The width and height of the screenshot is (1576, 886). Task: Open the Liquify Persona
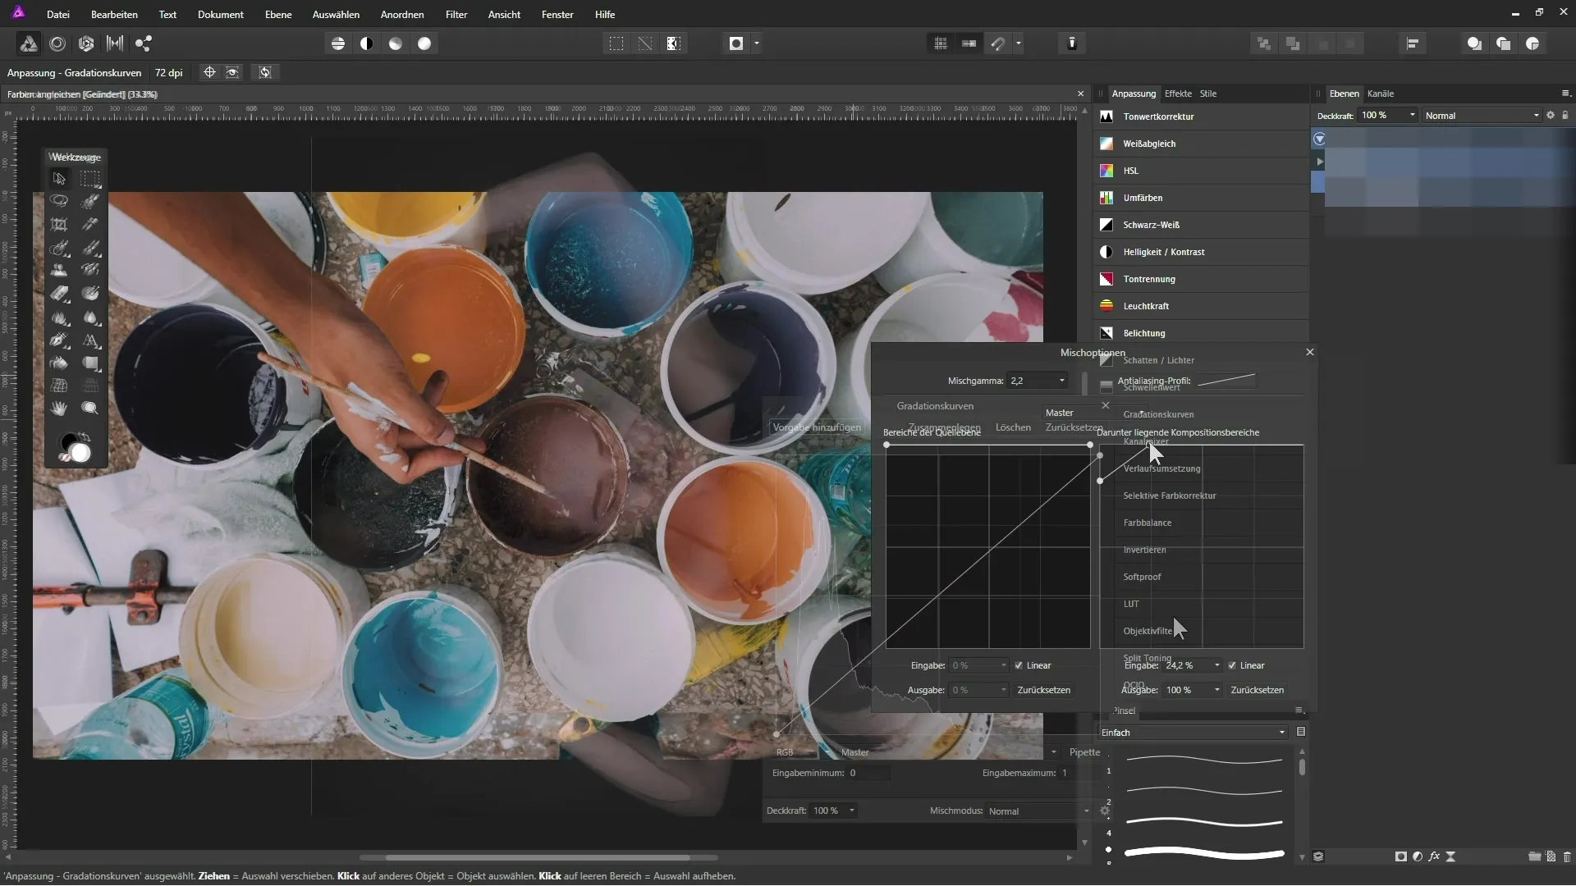coord(57,43)
